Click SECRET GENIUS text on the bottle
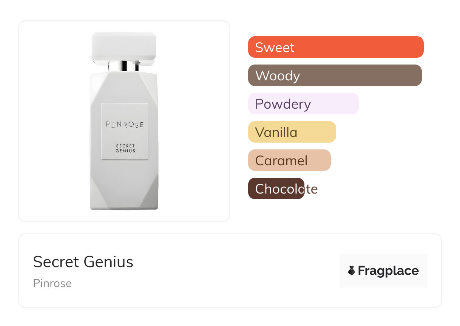Viewport: 460px width, 326px height. (125, 148)
